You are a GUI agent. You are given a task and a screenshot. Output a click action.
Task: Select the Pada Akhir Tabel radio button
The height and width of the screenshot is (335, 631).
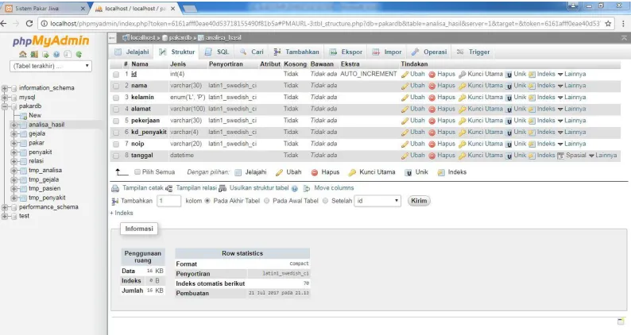207,201
